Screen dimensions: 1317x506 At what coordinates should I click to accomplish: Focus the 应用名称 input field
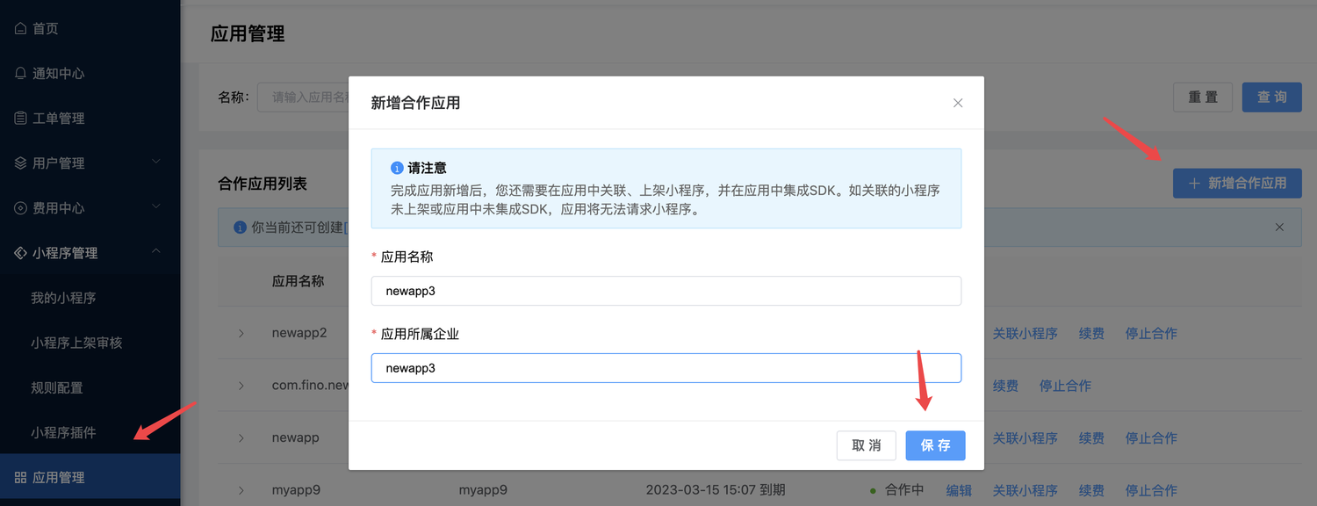pyautogui.click(x=666, y=291)
